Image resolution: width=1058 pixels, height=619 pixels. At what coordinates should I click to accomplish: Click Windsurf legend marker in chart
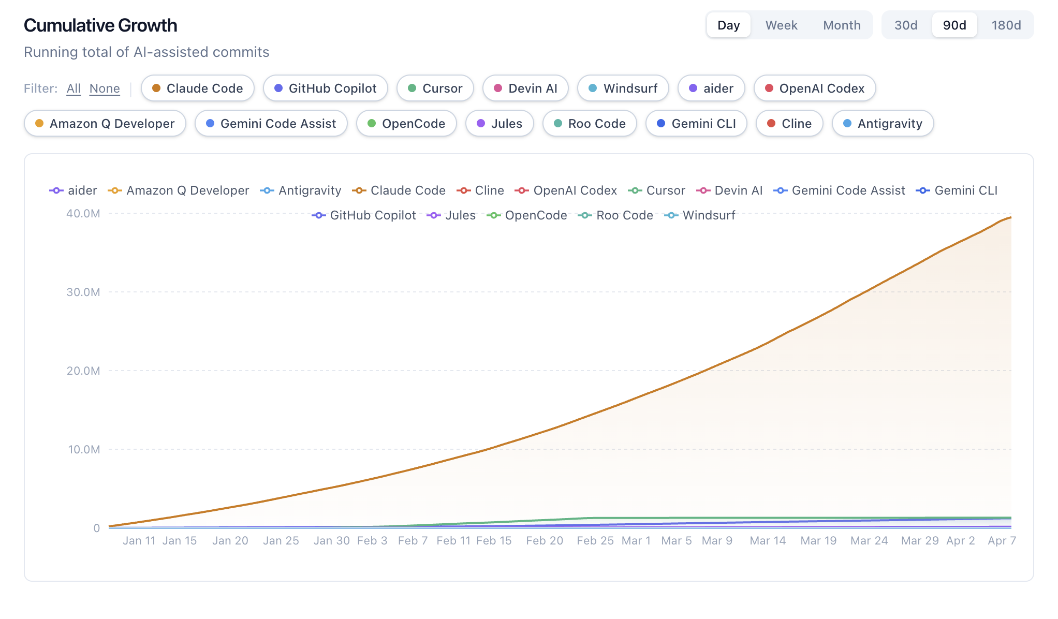click(x=671, y=215)
